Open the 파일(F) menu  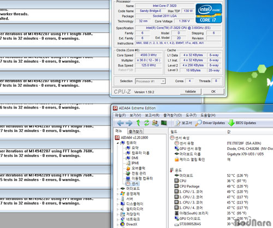coord(120,115)
